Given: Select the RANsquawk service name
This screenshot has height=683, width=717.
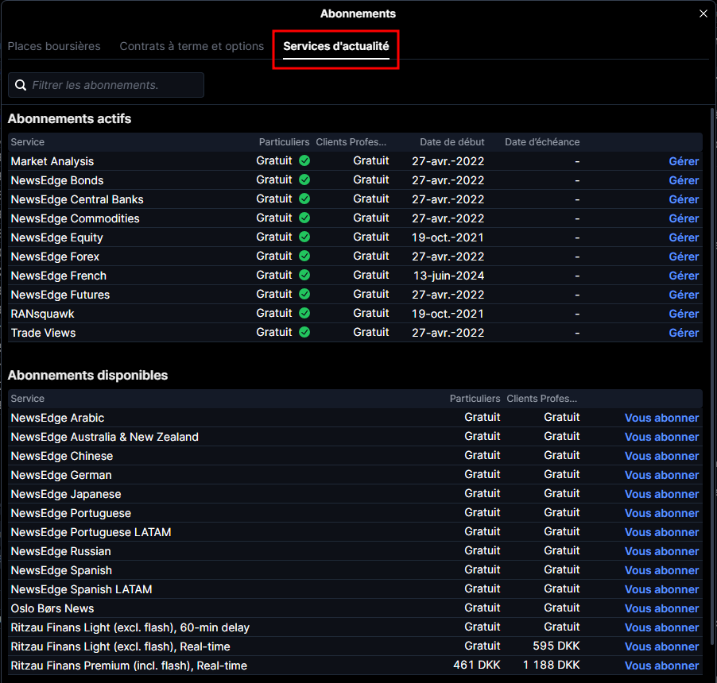Looking at the screenshot, I should [x=42, y=314].
